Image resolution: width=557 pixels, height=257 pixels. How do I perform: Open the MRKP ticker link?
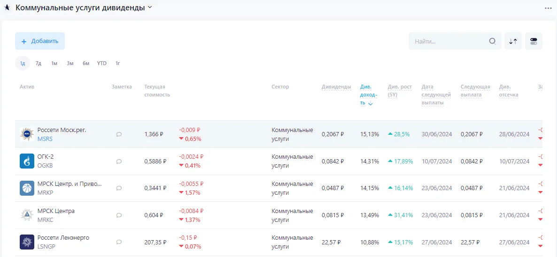tap(45, 192)
